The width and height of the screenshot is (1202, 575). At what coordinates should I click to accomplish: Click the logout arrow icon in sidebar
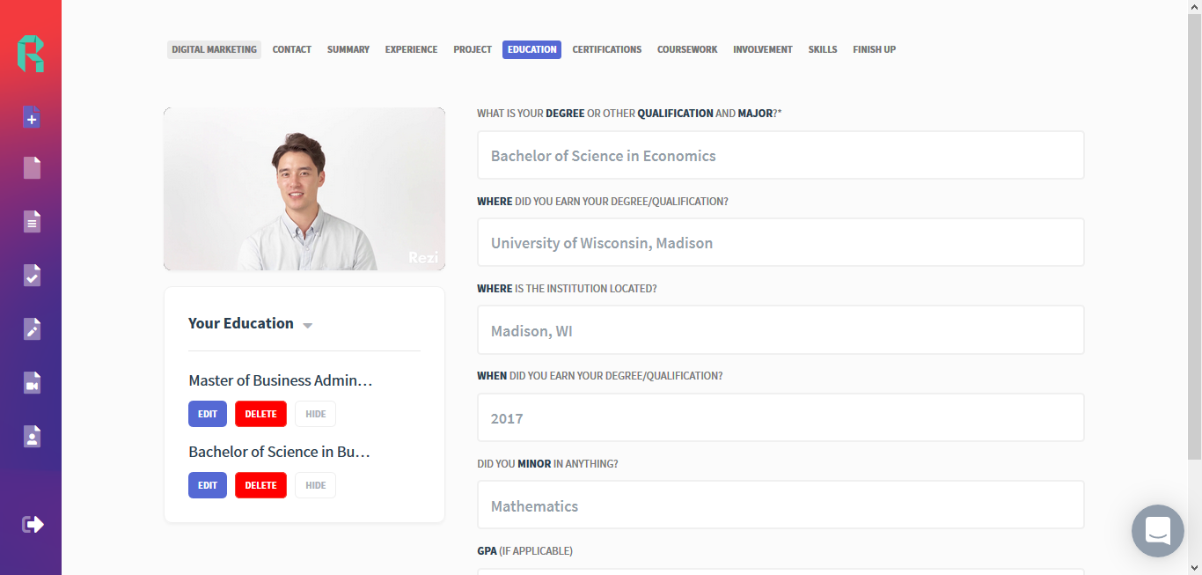pyautogui.click(x=33, y=524)
